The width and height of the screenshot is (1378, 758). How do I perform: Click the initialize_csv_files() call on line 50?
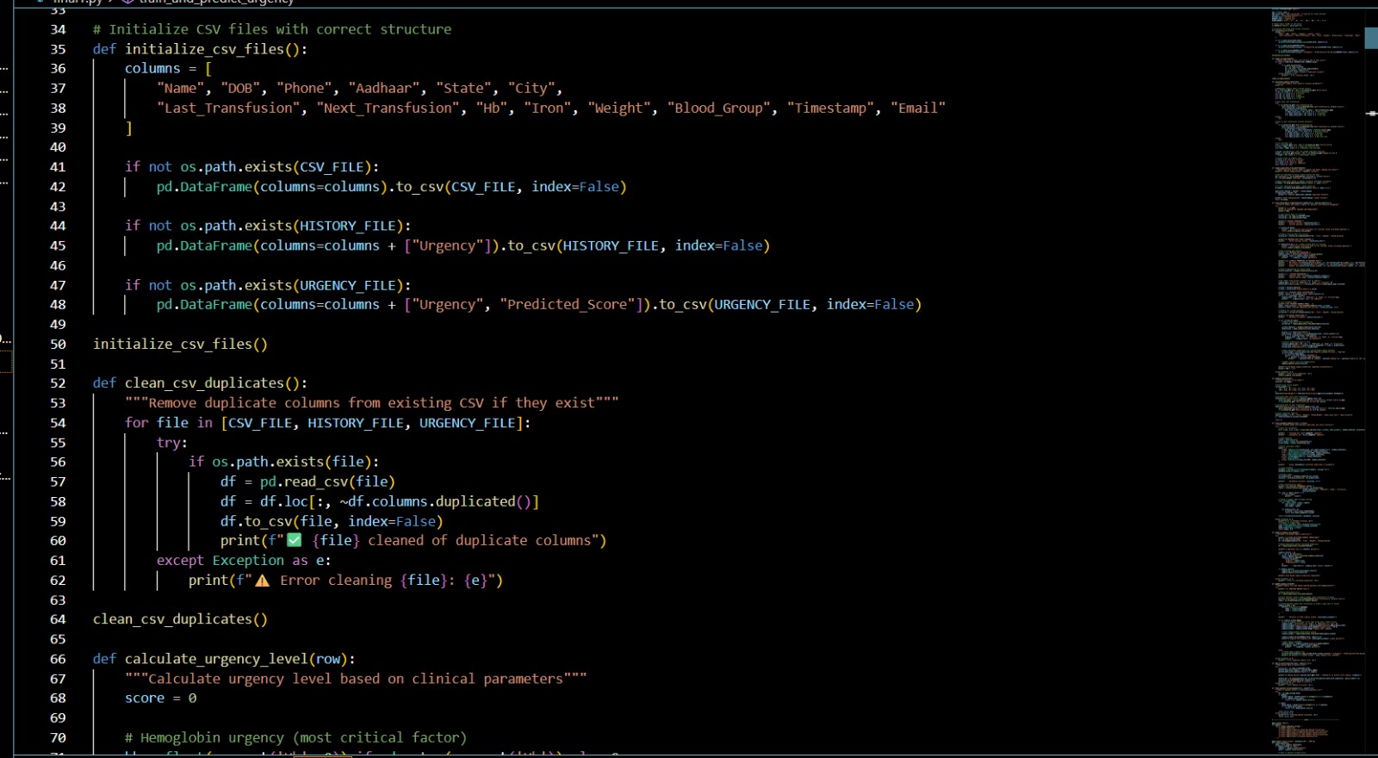pos(180,345)
